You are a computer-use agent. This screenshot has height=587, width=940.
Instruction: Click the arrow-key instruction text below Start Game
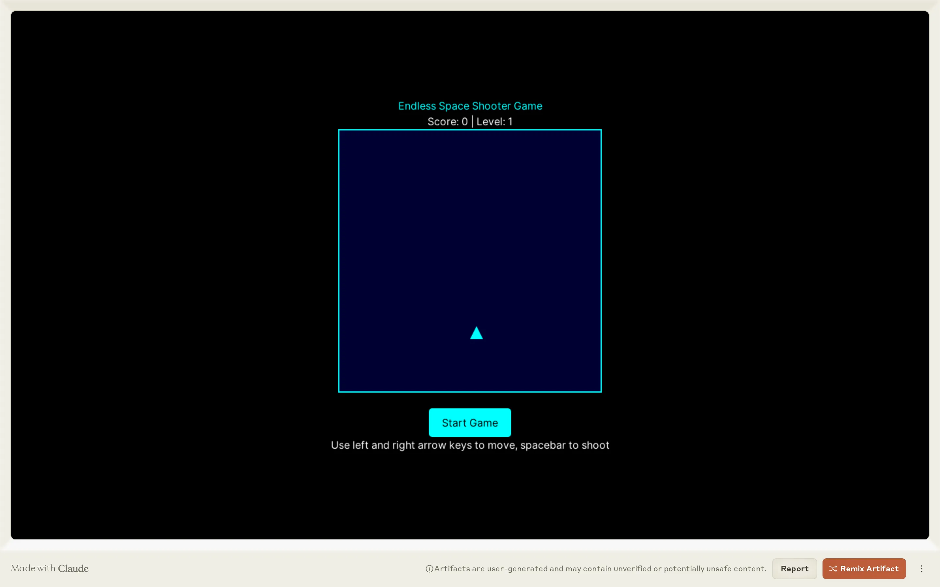470,445
